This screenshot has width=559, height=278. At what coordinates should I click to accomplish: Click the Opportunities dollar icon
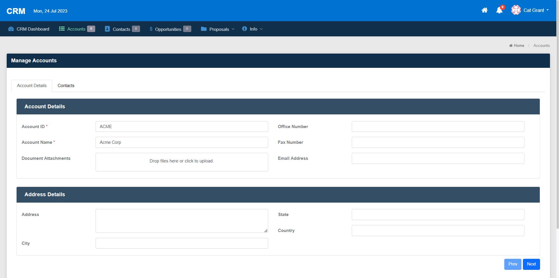[151, 29]
